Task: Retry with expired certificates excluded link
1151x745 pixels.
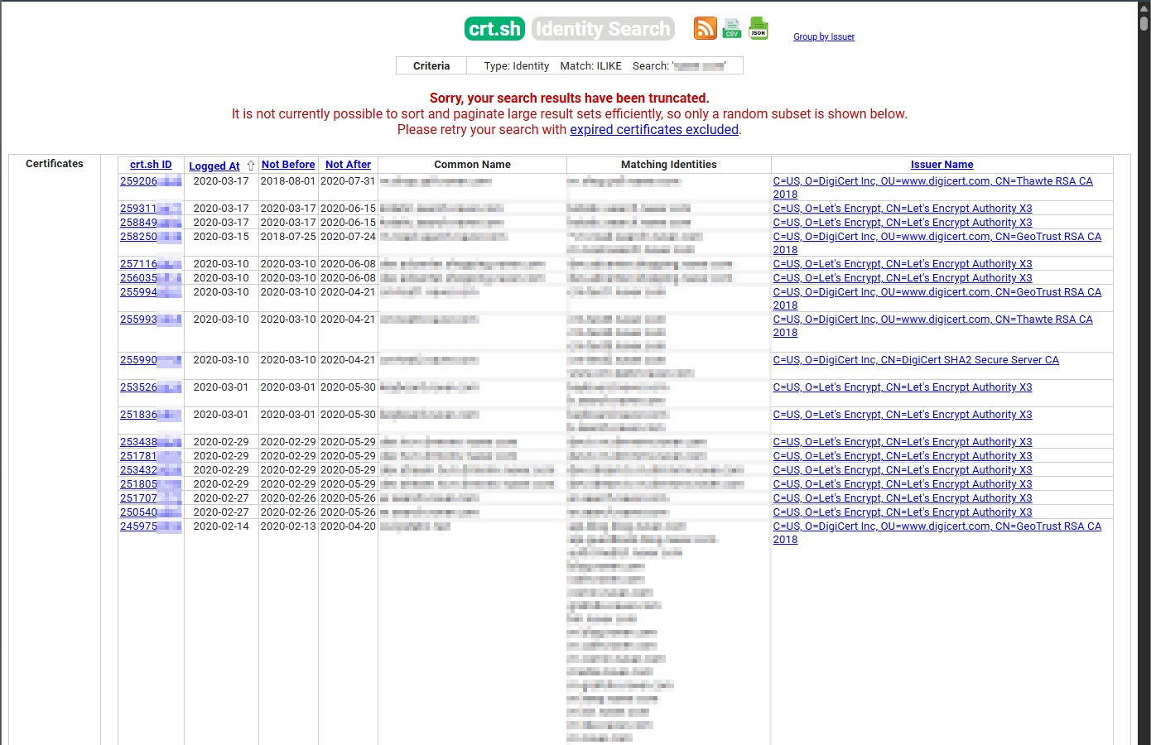Action: [654, 129]
